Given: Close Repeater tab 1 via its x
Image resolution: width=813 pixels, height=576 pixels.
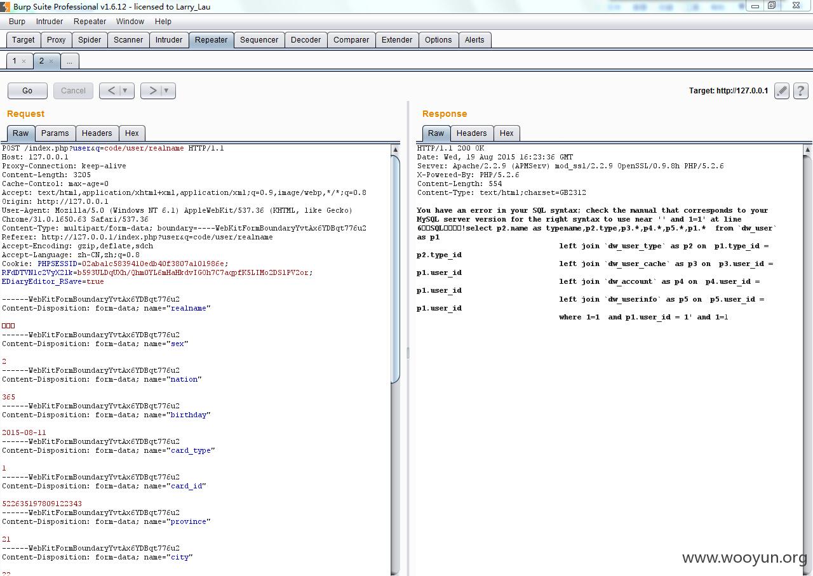Looking at the screenshot, I should [x=24, y=62].
